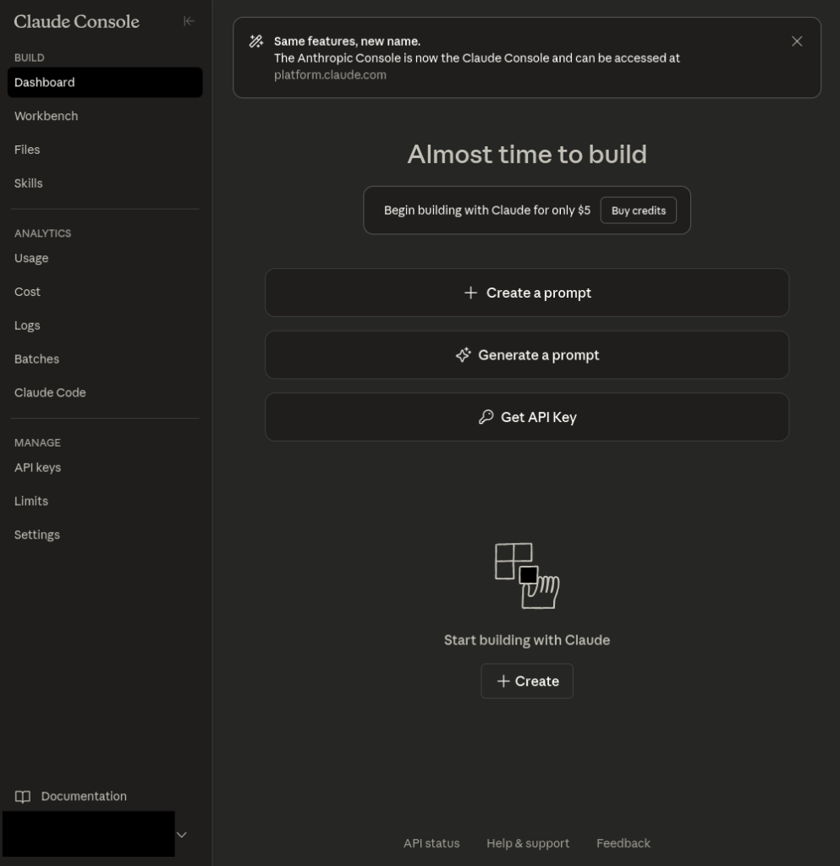The width and height of the screenshot is (840, 866).
Task: Click the plus icon on Create a prompt
Action: (471, 293)
